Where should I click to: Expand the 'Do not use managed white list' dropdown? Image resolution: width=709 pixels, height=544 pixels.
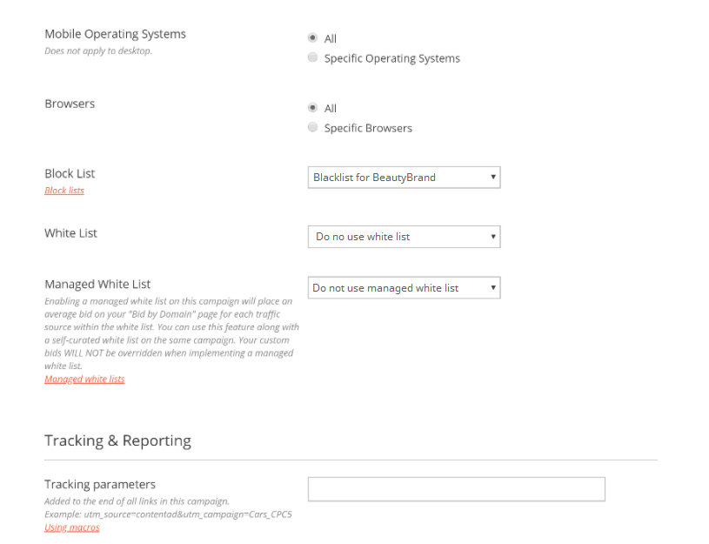[x=404, y=288]
